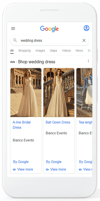Click the Ball Gown Dress product photo
The height and width of the screenshot is (201, 100).
click(59, 93)
